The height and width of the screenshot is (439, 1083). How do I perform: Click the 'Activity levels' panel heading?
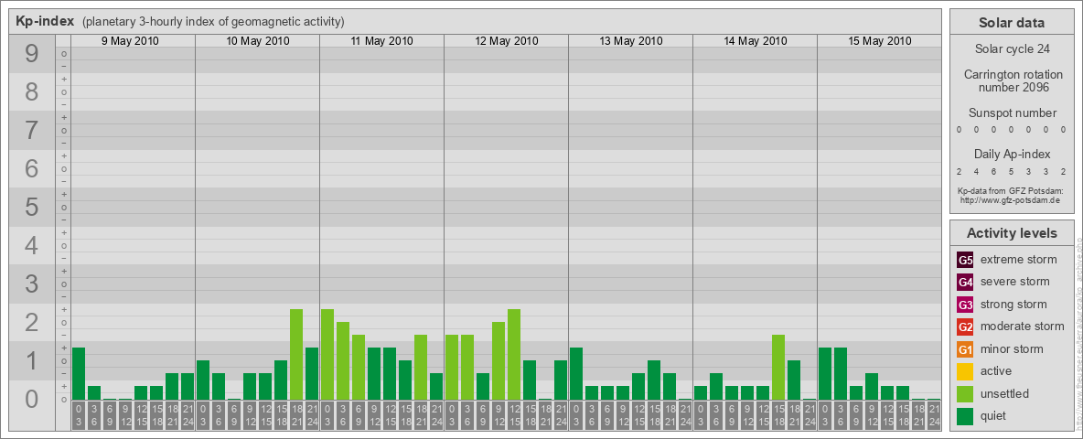(x=1012, y=233)
